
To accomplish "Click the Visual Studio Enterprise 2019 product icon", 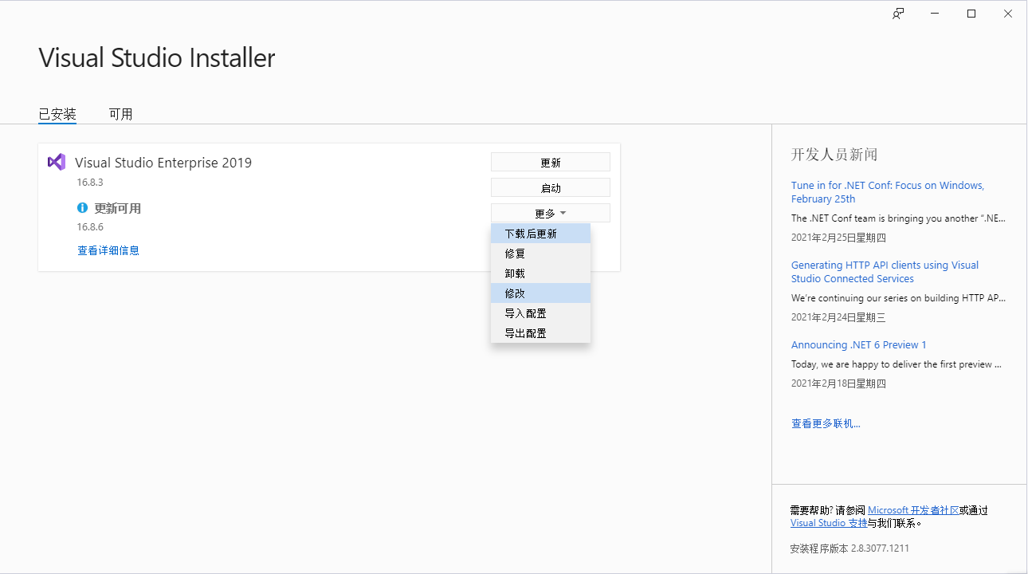I will coord(56,162).
